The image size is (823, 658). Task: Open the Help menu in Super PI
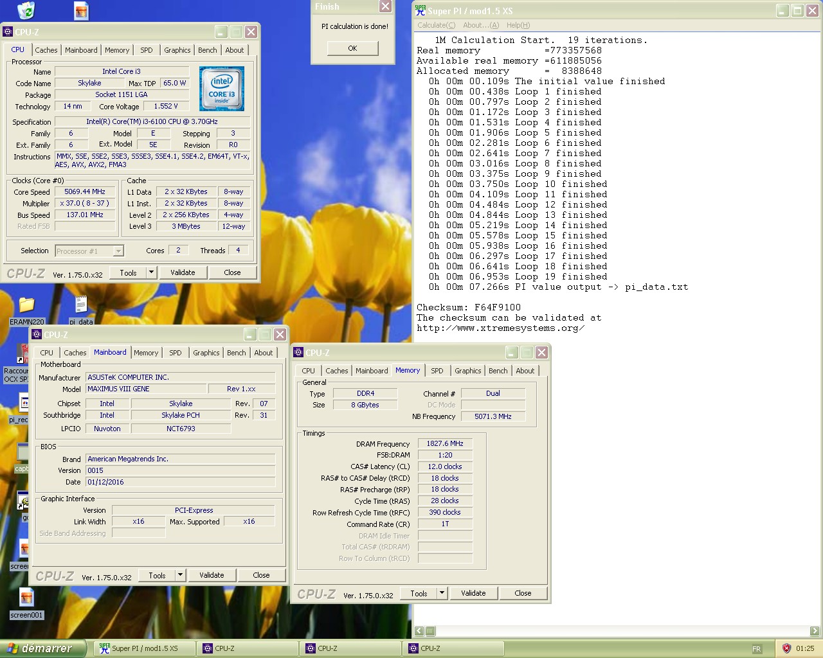point(518,25)
